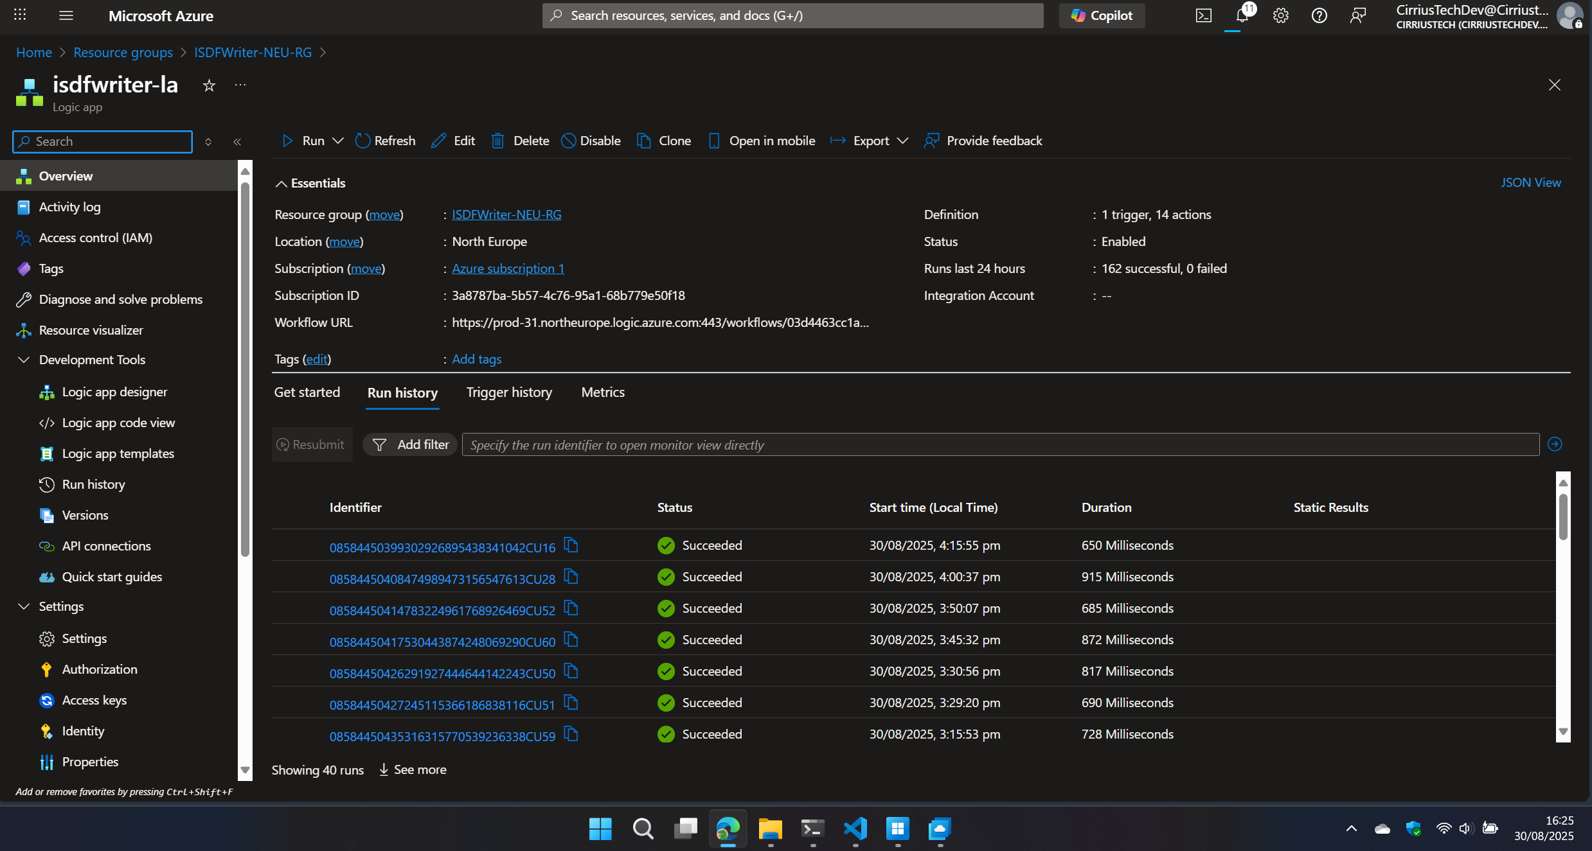Image resolution: width=1592 pixels, height=851 pixels.
Task: Add isdfwriter-la to favorites with star
Action: pyautogui.click(x=209, y=85)
